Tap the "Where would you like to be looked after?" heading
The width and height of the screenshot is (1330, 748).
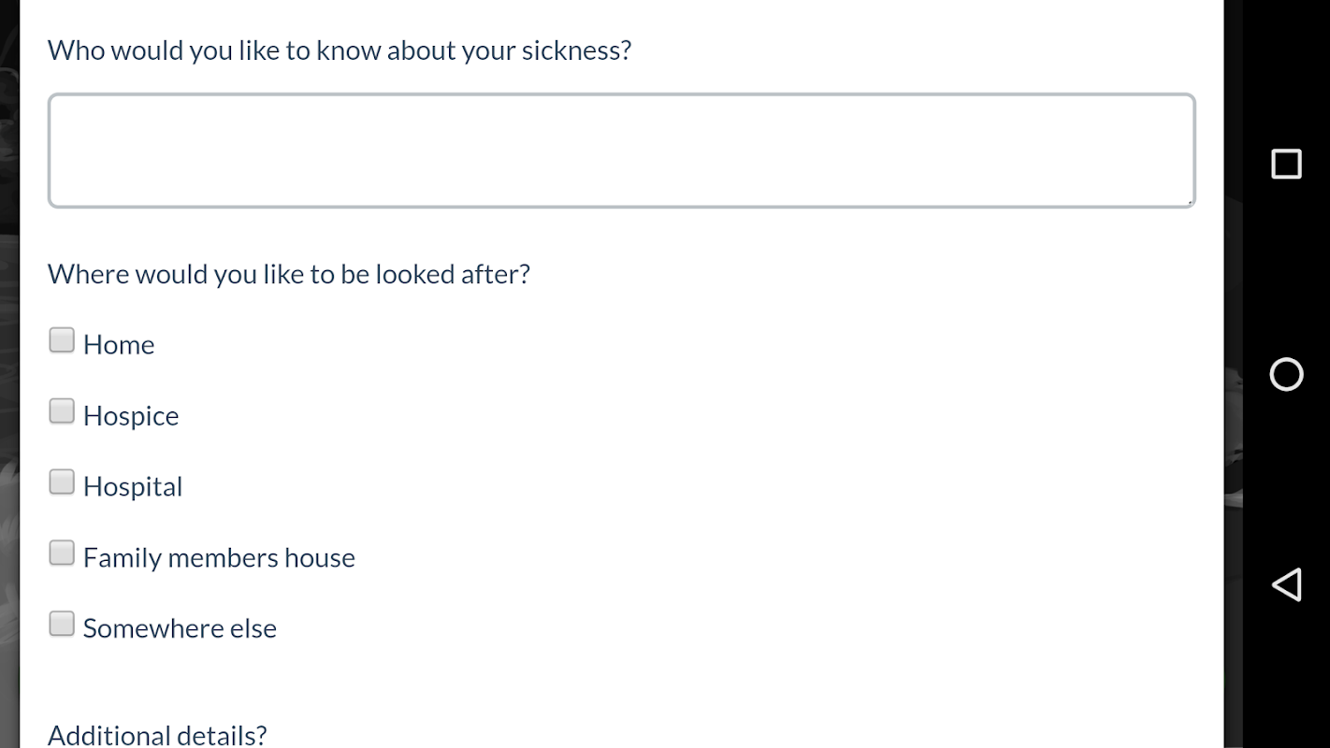tap(289, 274)
